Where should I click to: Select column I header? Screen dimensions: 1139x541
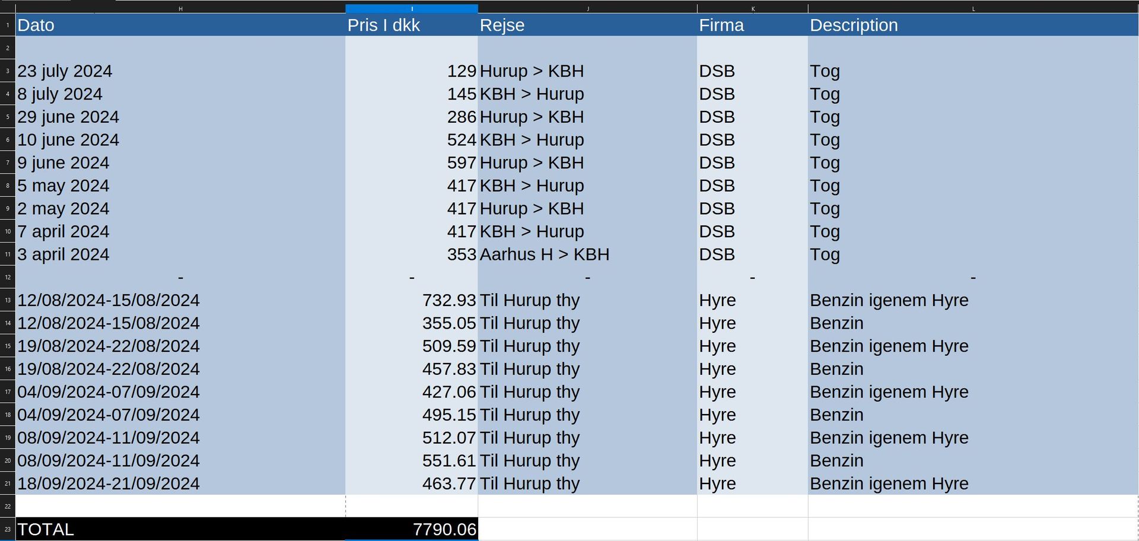(x=412, y=8)
